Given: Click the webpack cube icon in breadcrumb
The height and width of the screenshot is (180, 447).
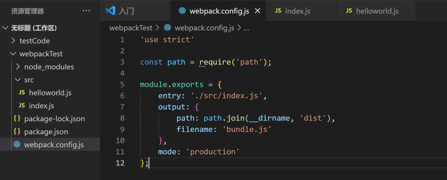Looking at the screenshot, I should 168,28.
